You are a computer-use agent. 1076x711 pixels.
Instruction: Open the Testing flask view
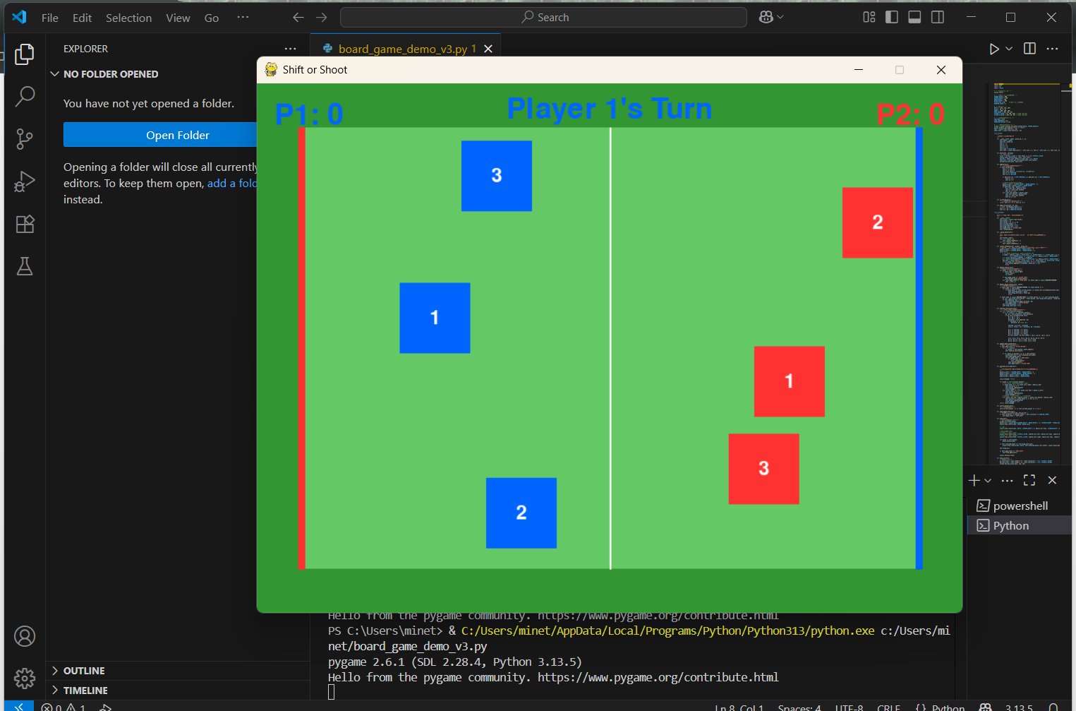[25, 266]
